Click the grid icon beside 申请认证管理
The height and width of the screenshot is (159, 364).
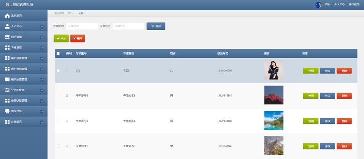[8, 101]
